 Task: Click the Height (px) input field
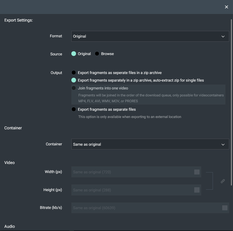pos(136,190)
